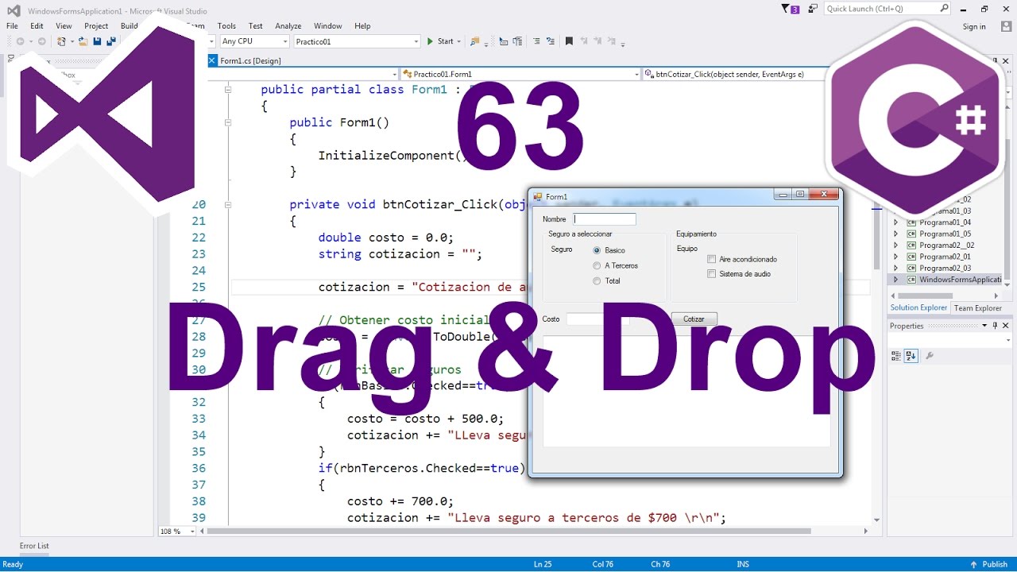This screenshot has height=572, width=1017.
Task: Click the Save All toolbar icon
Action: coord(111,41)
